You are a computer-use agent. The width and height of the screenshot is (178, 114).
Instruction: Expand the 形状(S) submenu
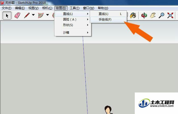(x=73, y=25)
